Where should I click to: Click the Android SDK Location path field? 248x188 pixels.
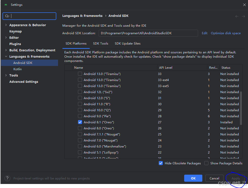tap(148, 33)
